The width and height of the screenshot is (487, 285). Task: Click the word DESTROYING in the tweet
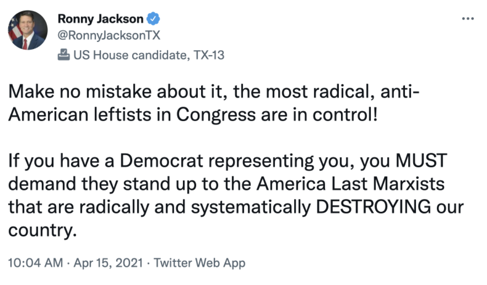373,207
